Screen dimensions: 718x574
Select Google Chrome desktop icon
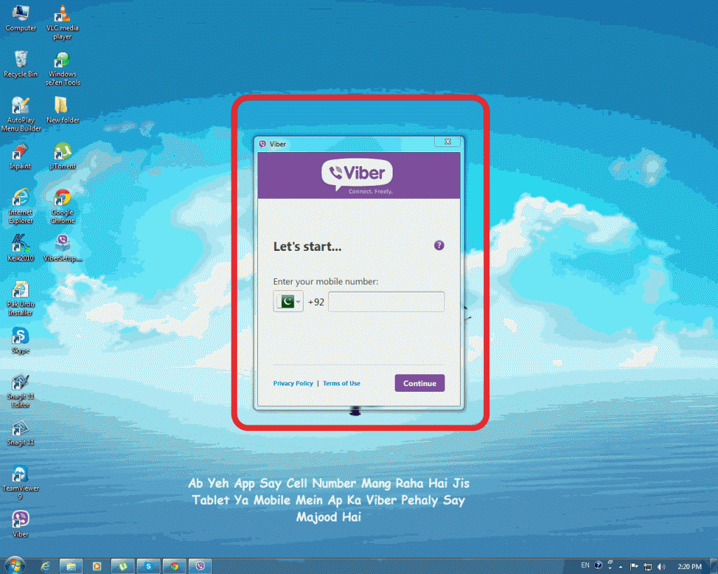tap(62, 206)
